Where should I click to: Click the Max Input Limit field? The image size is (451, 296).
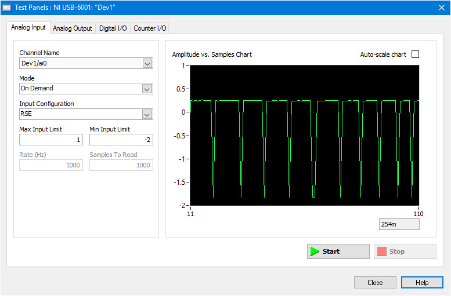tap(51, 140)
